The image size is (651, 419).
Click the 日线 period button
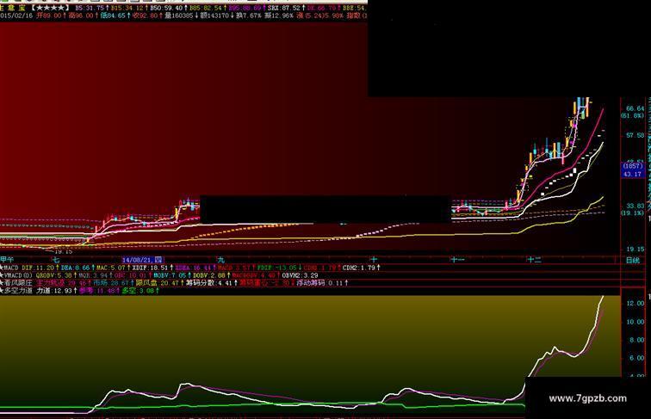click(633, 260)
